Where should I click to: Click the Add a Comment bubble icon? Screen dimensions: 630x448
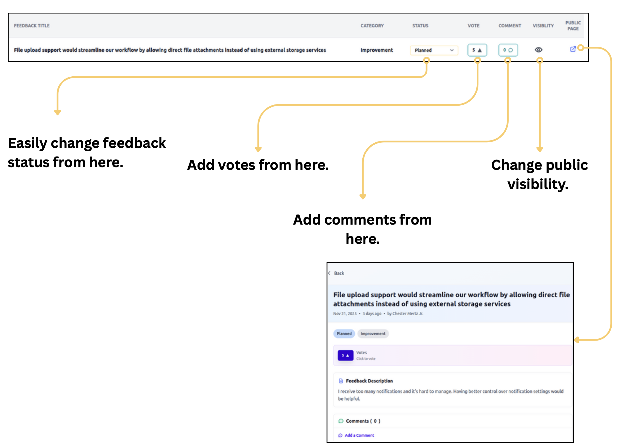tap(340, 435)
